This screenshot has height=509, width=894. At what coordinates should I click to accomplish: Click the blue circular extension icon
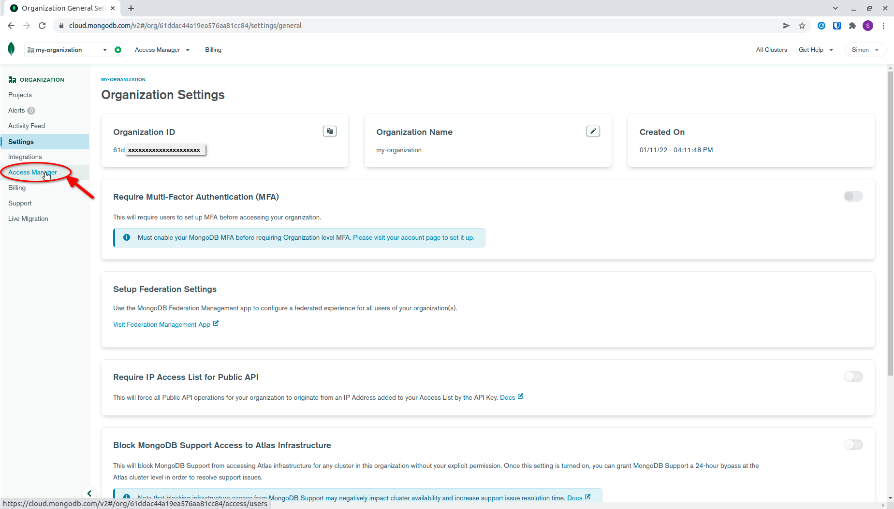(x=821, y=26)
